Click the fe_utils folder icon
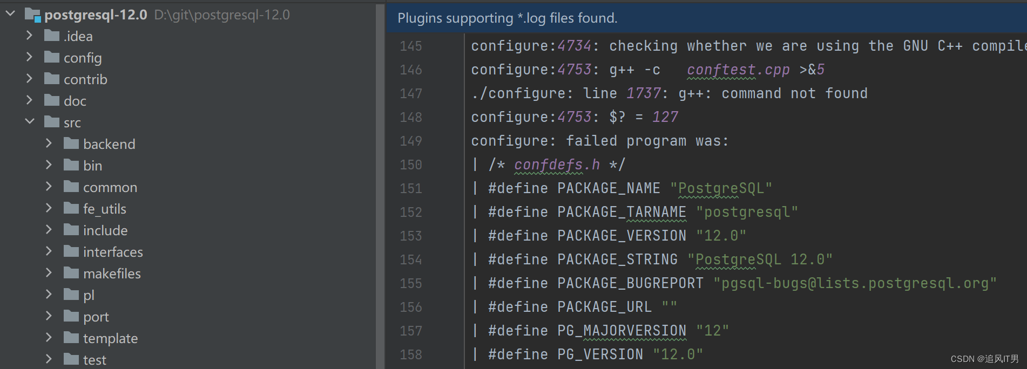This screenshot has width=1027, height=369. (x=71, y=208)
